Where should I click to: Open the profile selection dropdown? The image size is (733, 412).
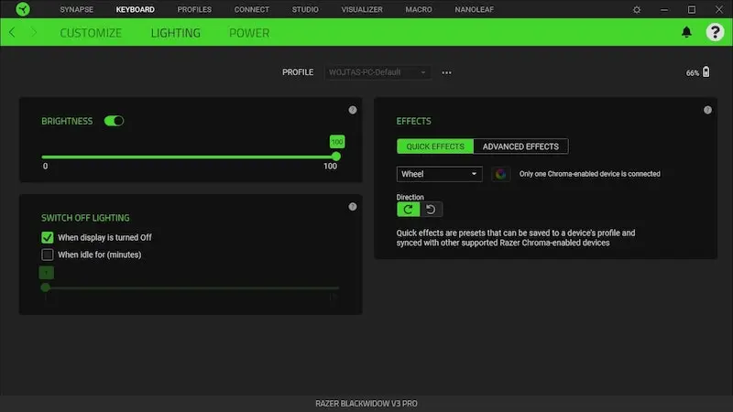click(x=377, y=72)
